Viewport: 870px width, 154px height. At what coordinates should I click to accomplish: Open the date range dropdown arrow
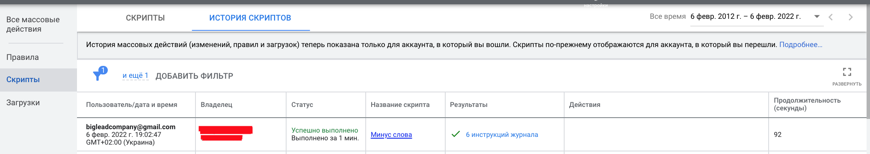tap(817, 17)
